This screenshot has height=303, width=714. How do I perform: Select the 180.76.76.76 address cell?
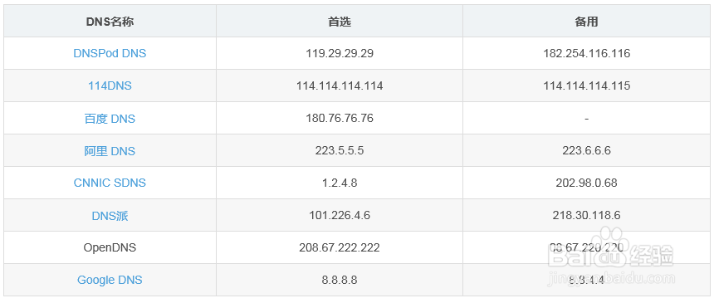340,118
